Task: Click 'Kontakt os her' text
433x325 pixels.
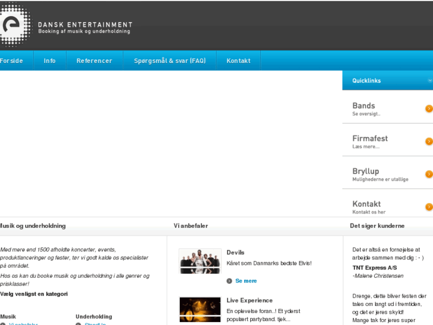Action: 369,212
